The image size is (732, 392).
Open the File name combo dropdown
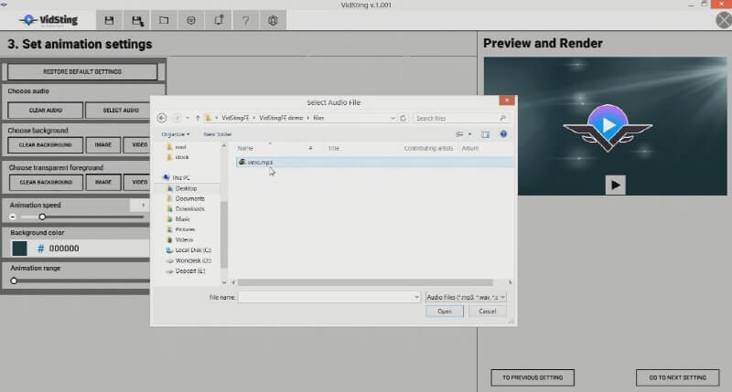pyautogui.click(x=416, y=297)
